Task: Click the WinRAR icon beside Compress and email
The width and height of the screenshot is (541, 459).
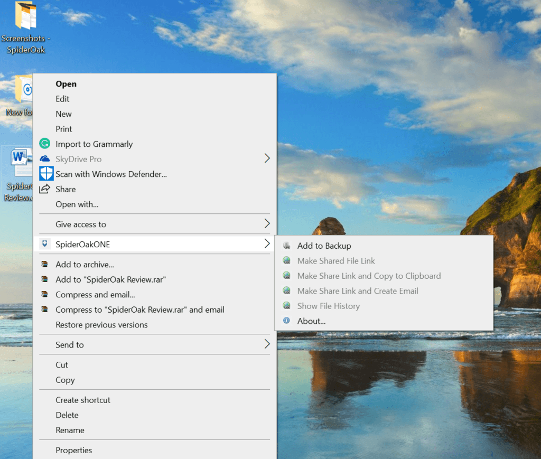Action: (44, 294)
